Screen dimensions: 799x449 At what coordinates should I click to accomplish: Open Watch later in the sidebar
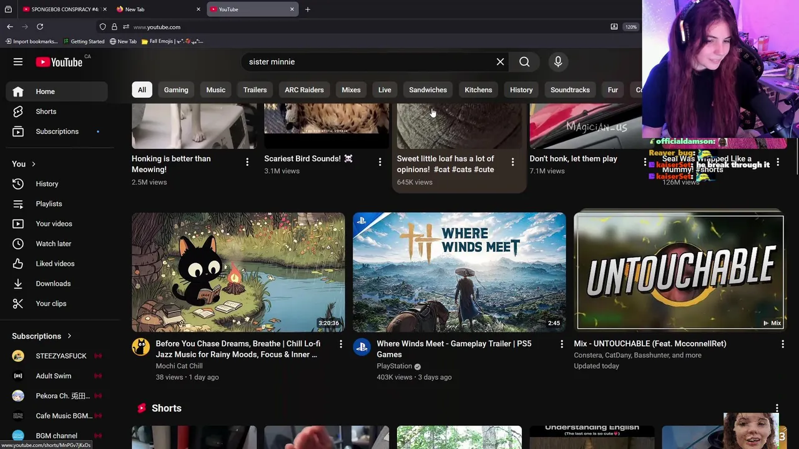point(57,244)
